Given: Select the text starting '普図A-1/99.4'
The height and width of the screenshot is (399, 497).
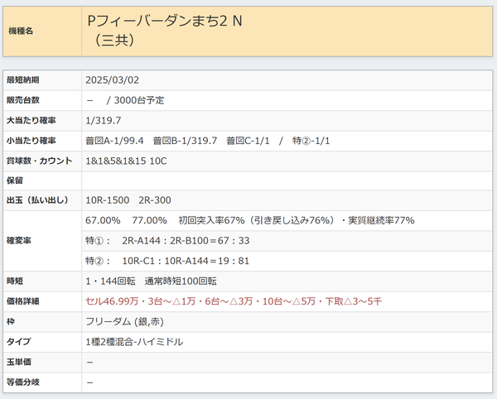Looking at the screenshot, I should tap(208, 141).
